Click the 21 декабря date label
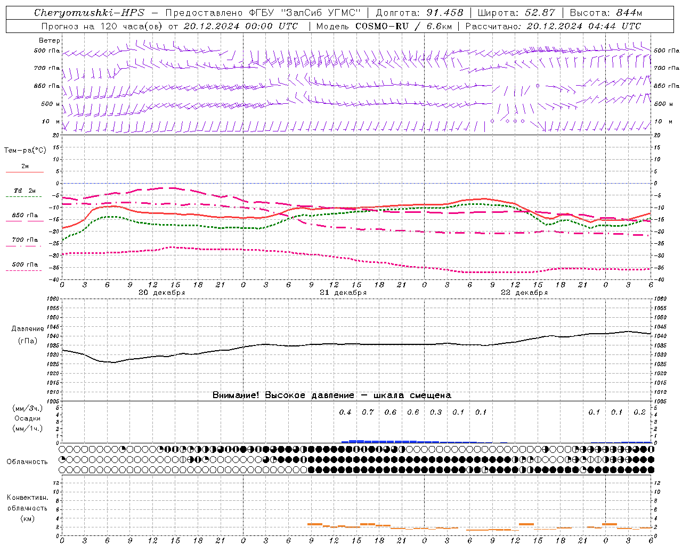Image resolution: width=682 pixels, height=545 pixels. point(343,293)
